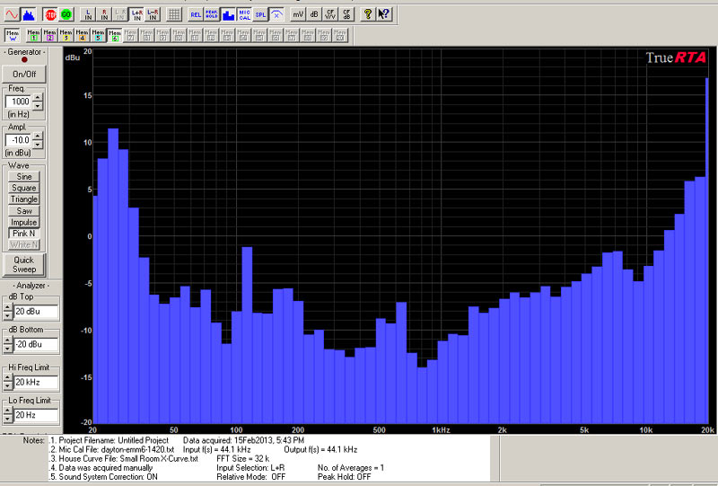Switch to SPL mode icon

tap(259, 14)
